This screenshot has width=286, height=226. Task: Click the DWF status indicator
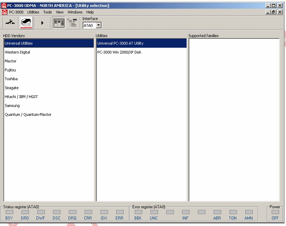[41, 212]
